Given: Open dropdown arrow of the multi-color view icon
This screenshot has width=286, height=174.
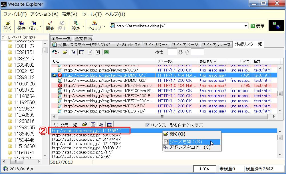Looking at the screenshot, I should [x=58, y=52].
